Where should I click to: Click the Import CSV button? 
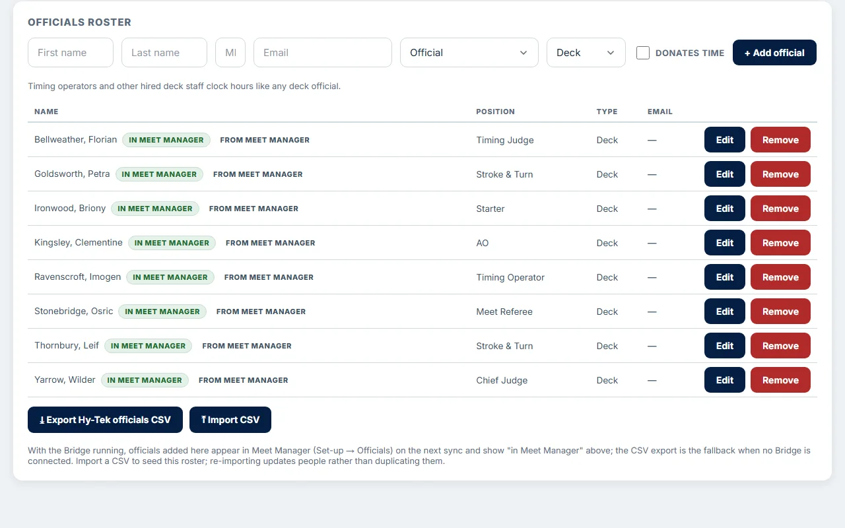tap(230, 420)
